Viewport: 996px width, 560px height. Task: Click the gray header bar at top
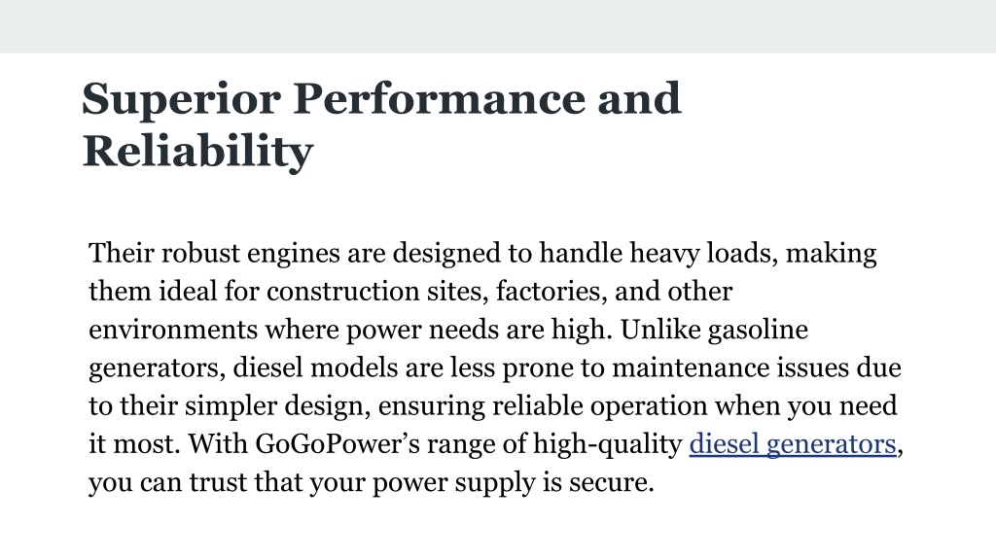[x=498, y=26]
